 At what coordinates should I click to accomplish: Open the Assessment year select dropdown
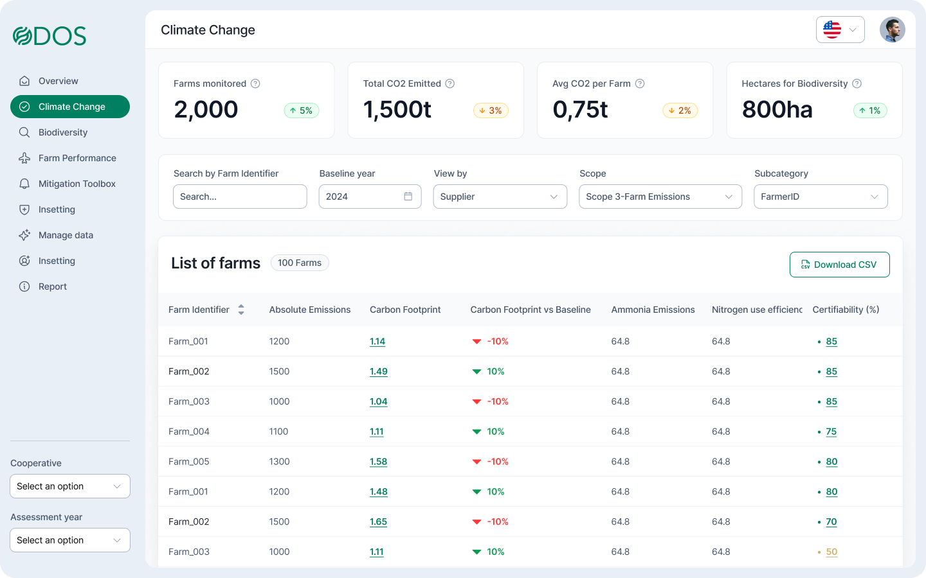(x=70, y=540)
